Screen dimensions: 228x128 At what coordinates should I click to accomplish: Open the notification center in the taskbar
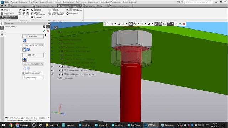(x=223, y=125)
